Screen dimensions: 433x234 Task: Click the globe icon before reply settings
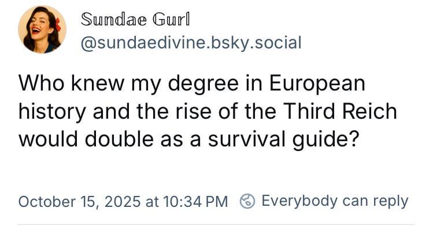pyautogui.click(x=248, y=201)
